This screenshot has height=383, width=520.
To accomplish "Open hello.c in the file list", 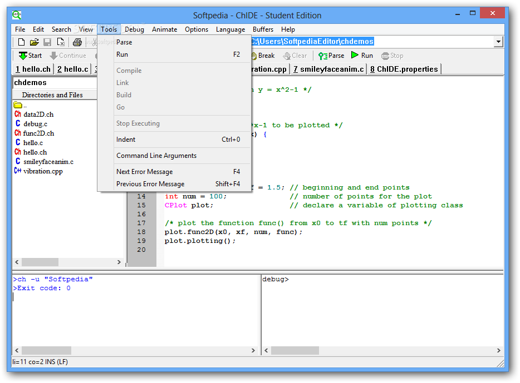I will pos(29,143).
